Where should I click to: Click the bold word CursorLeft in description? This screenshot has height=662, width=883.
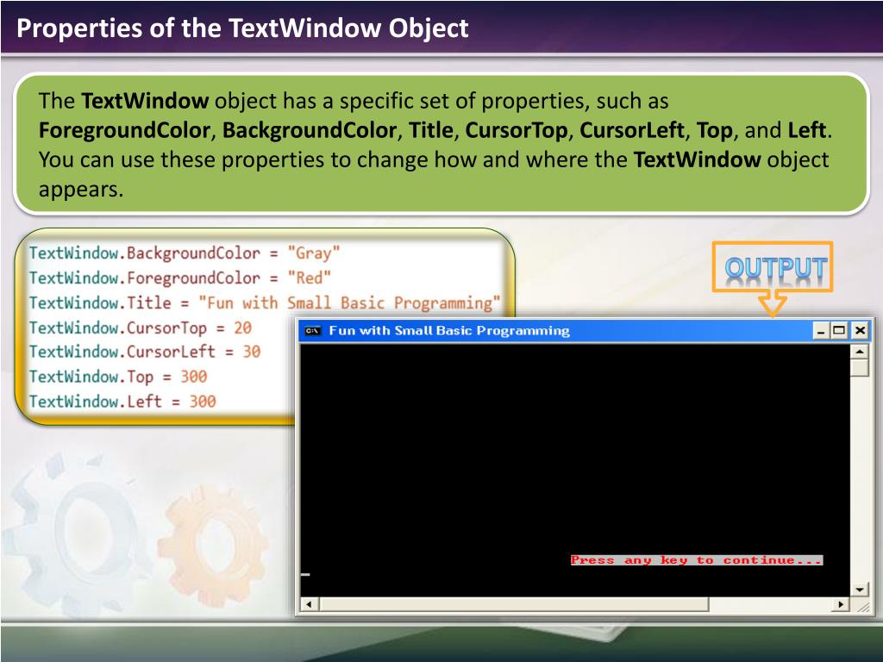tap(632, 130)
